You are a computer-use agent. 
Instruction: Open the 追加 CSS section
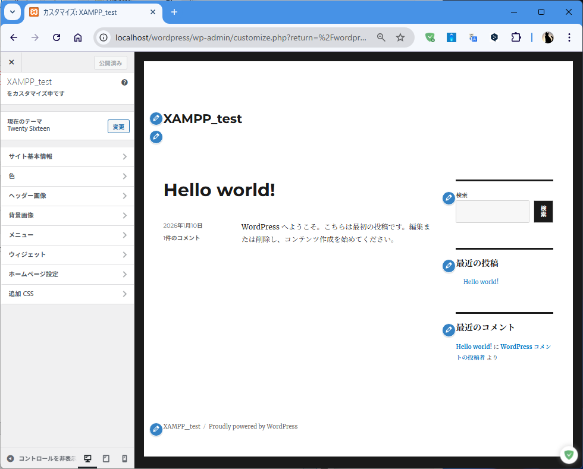point(67,294)
